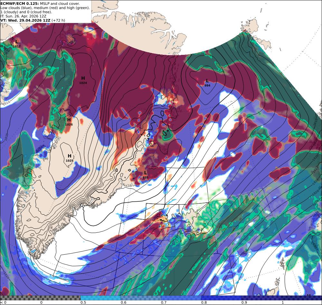Click the 'ECMWF/ECM 0.125:' title text
The height and width of the screenshot is (305, 322).
point(19,4)
